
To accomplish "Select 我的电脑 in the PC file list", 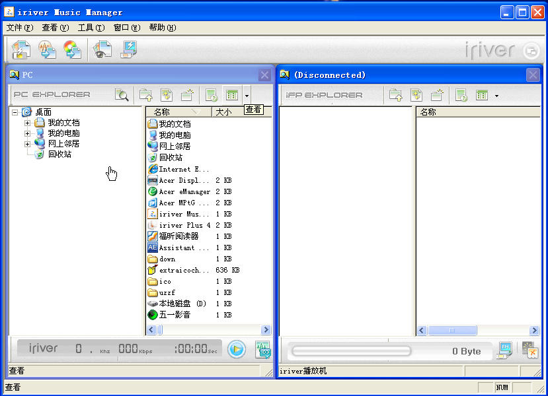I will (169, 135).
